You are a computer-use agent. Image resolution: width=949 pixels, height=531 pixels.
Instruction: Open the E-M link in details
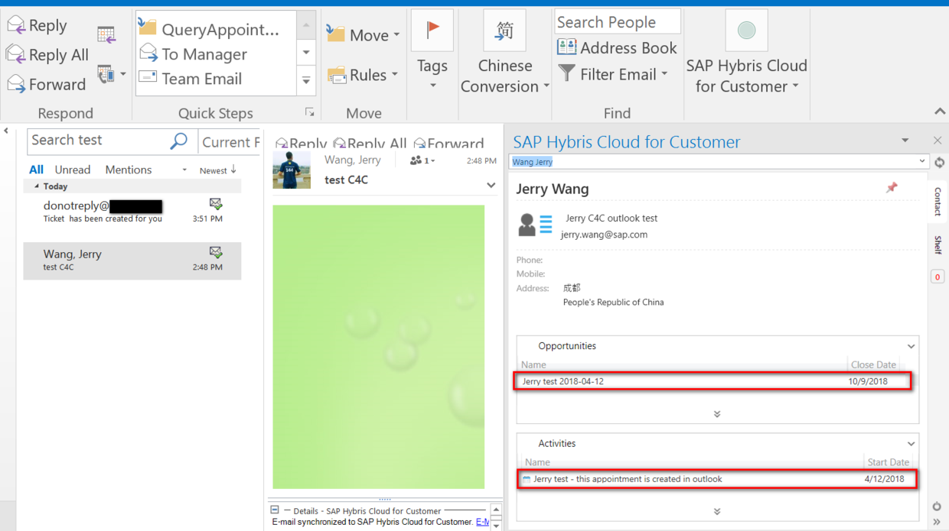coord(482,522)
